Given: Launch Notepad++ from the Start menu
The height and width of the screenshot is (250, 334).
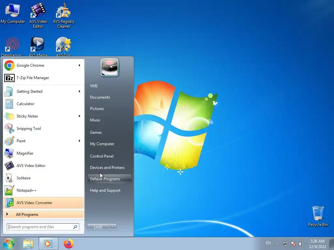Looking at the screenshot, I should tap(44, 190).
